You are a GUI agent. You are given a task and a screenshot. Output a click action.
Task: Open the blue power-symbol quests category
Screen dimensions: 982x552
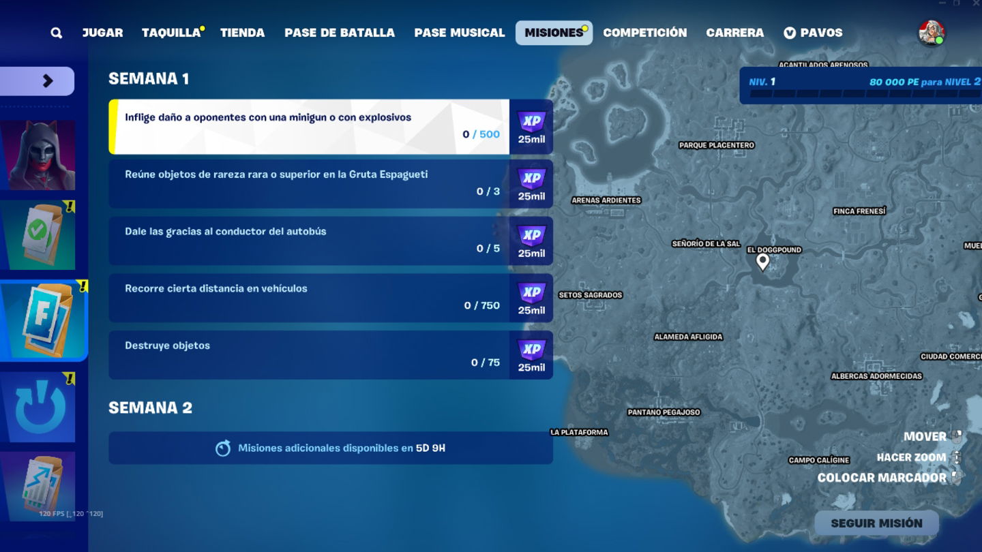(x=38, y=407)
